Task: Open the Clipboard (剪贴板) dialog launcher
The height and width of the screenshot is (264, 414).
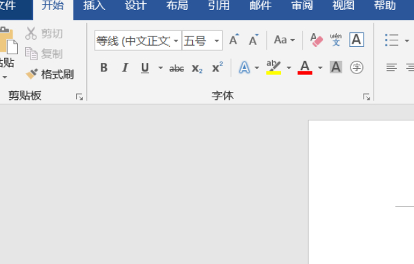Action: tap(79, 97)
